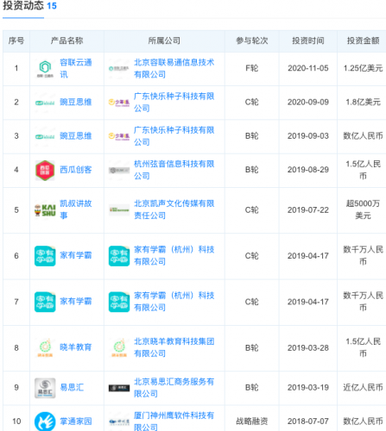Open 广东快乐种子科技有限公司 link in row 2
The width and height of the screenshot is (386, 431).
tap(174, 102)
